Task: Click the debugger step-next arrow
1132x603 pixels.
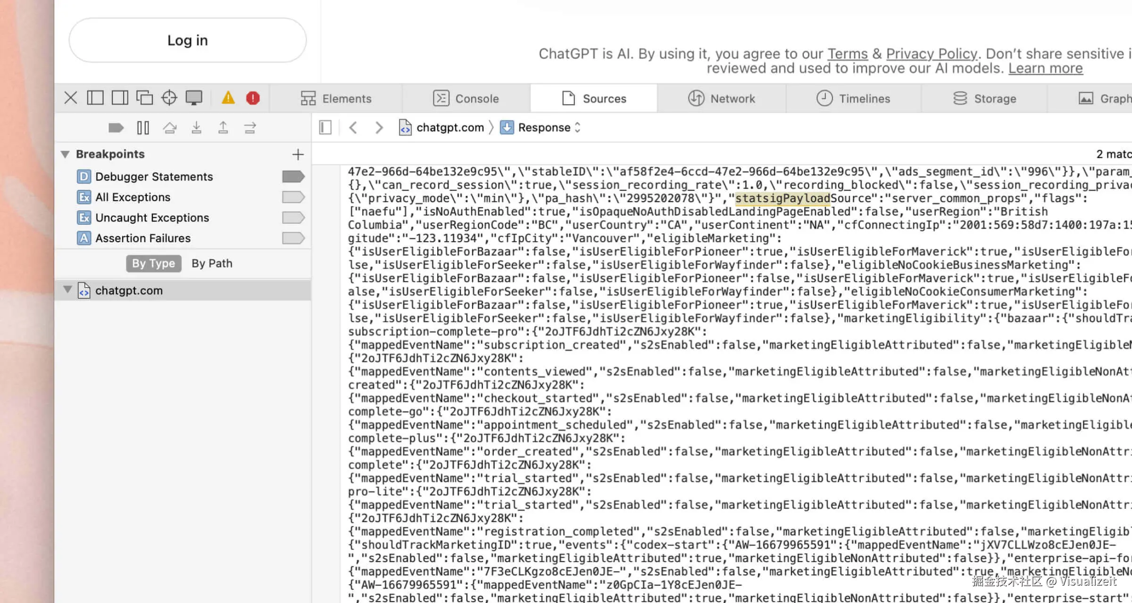Action: [250, 128]
